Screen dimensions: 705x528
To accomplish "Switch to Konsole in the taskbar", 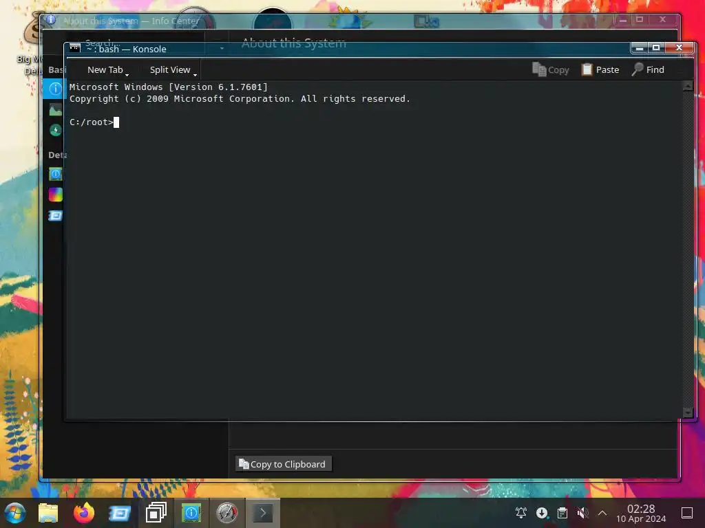I will [x=262, y=513].
